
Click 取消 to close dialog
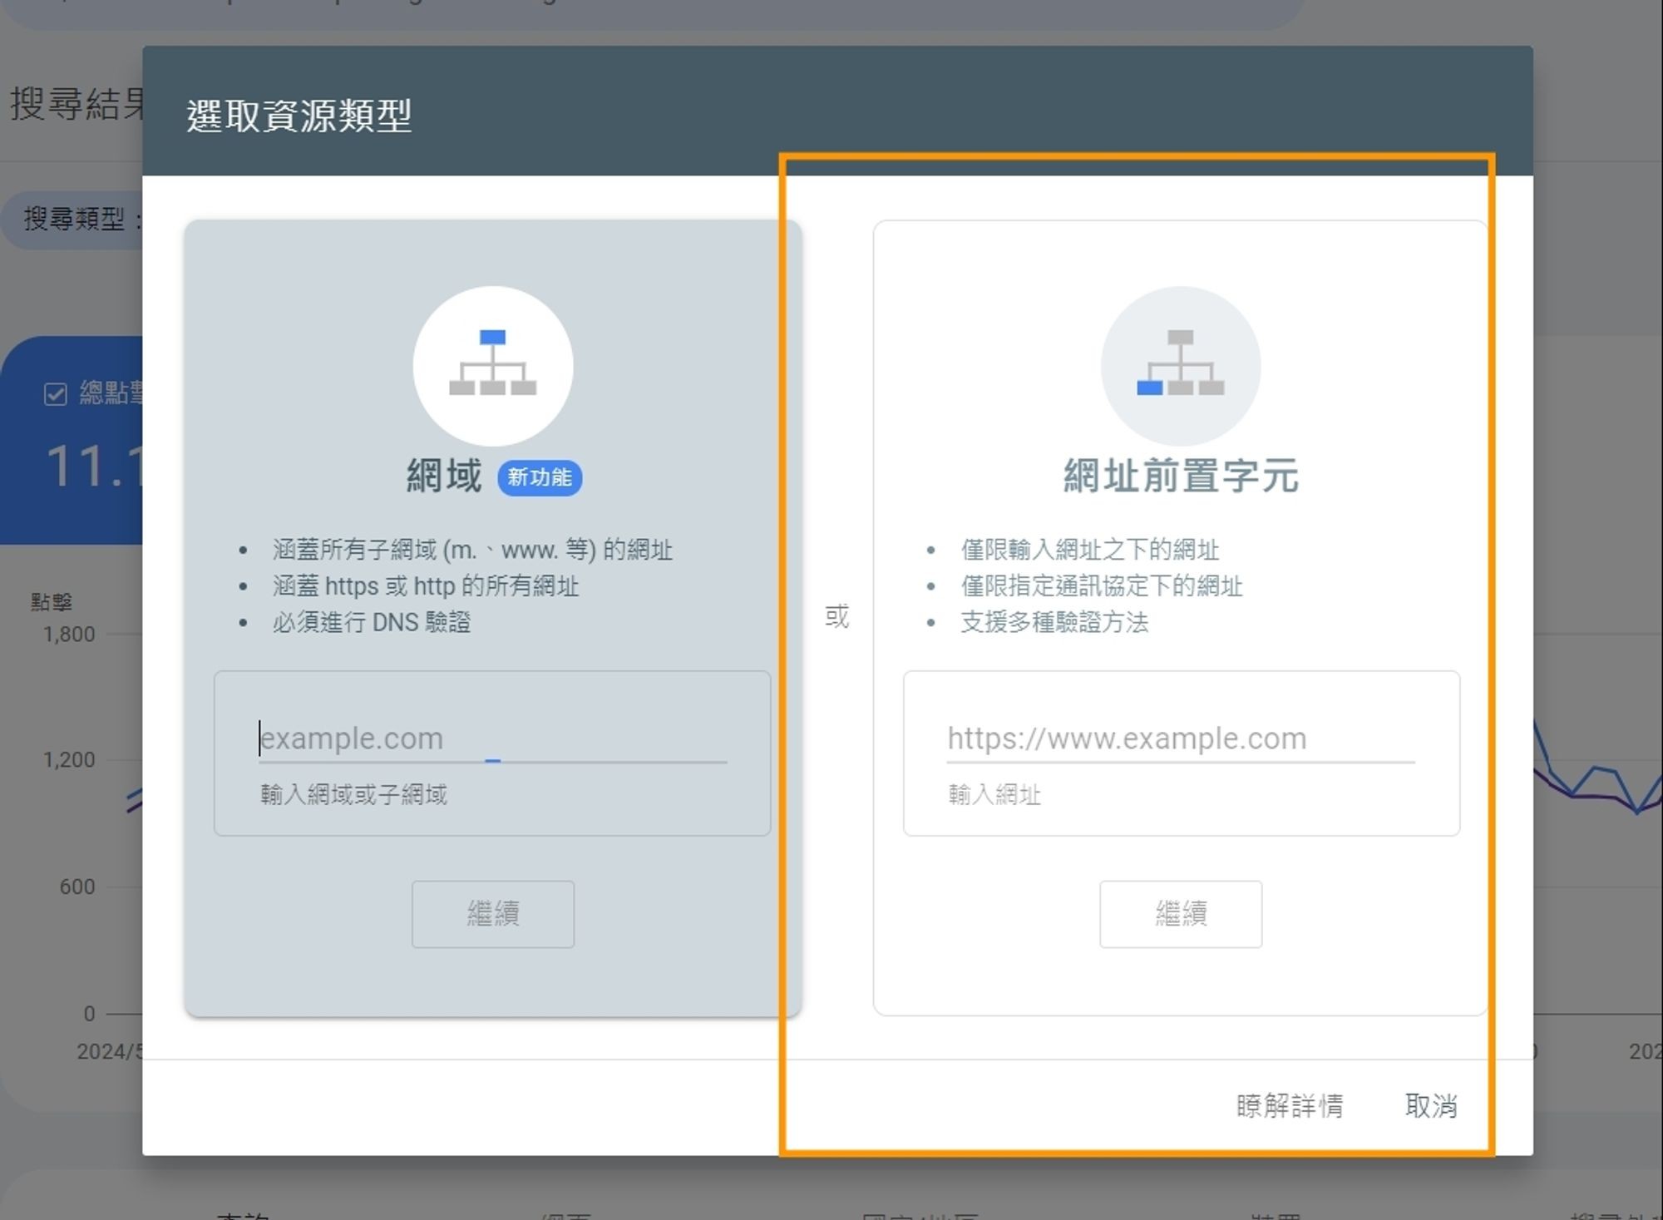click(1431, 1106)
